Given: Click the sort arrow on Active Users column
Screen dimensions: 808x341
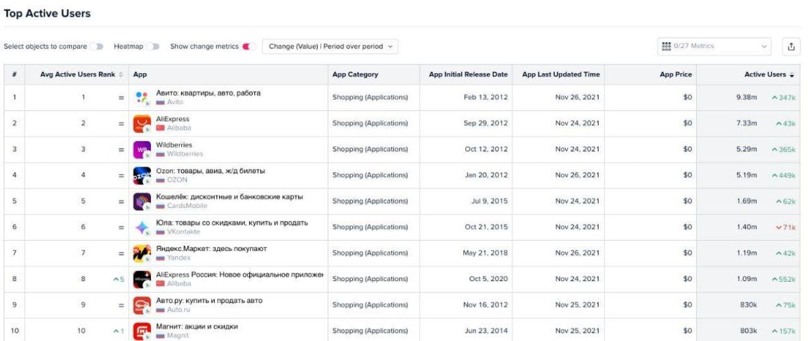Looking at the screenshot, I should (x=792, y=74).
